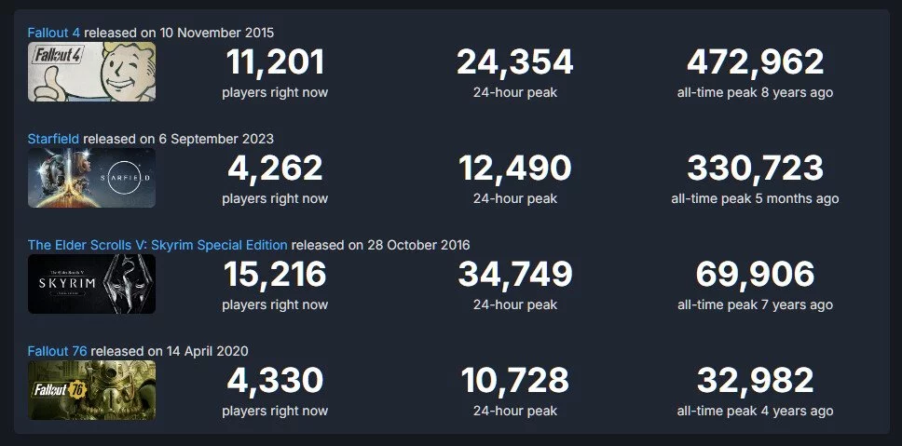The image size is (902, 446).
Task: Open the Fallout 4 title link
Action: pos(54,33)
